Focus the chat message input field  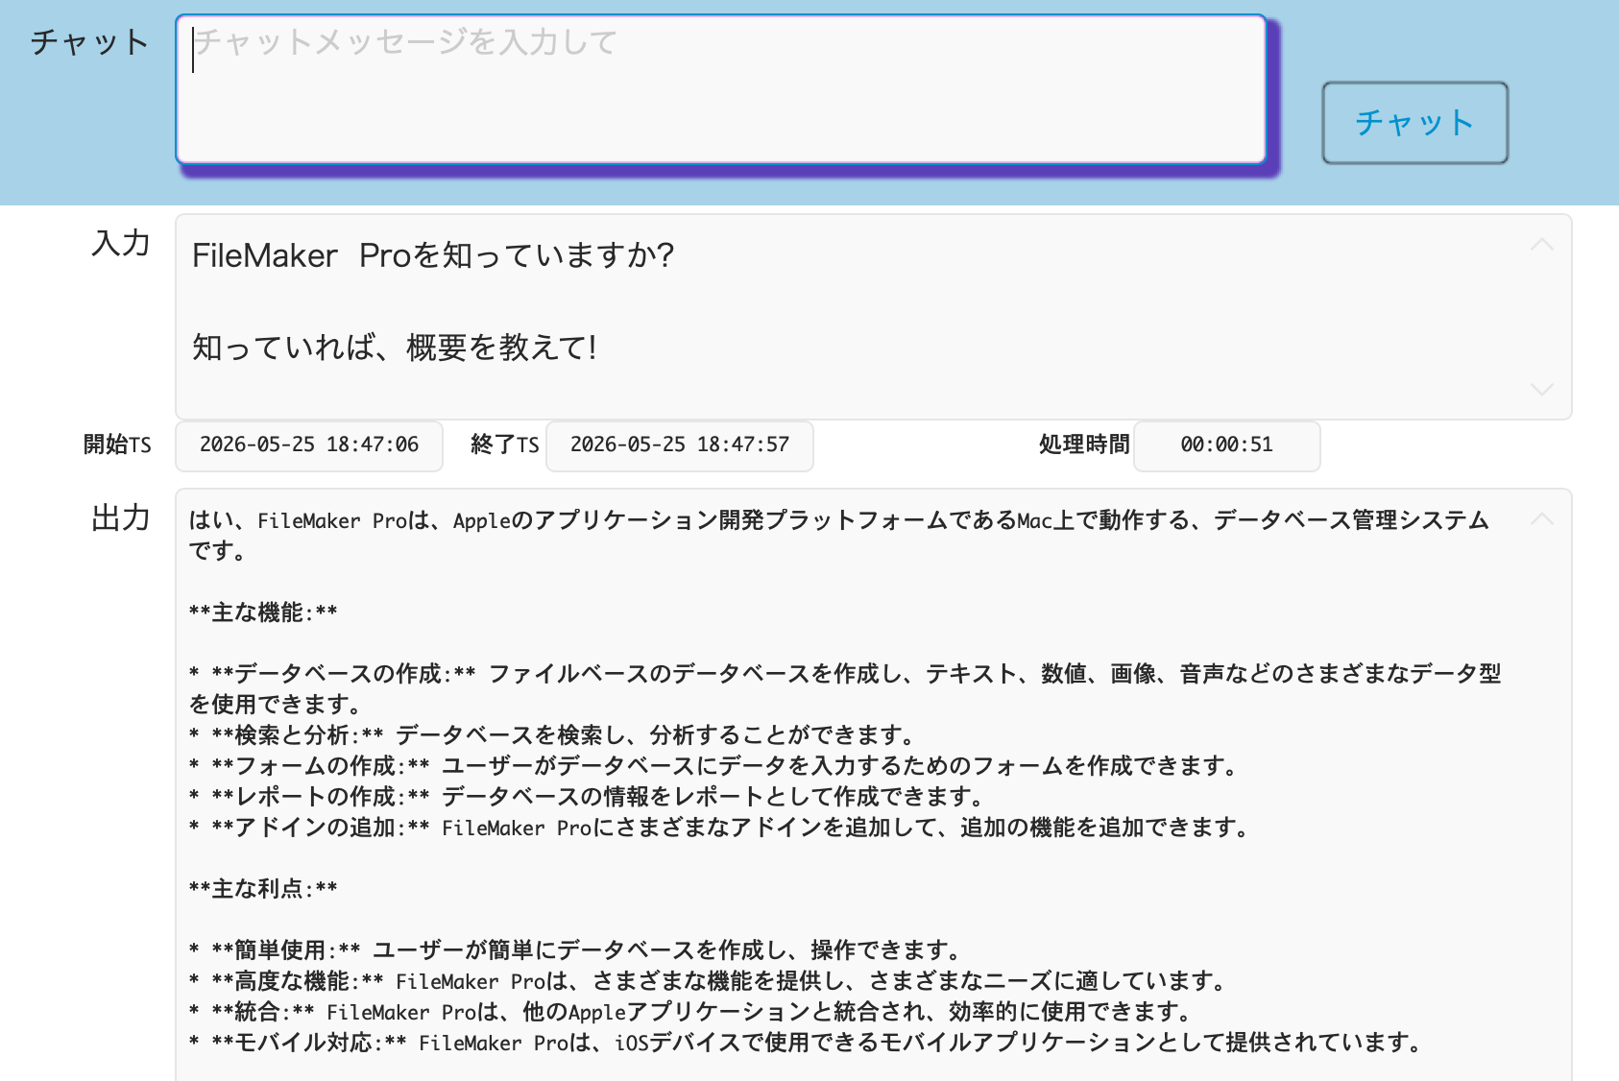[720, 88]
